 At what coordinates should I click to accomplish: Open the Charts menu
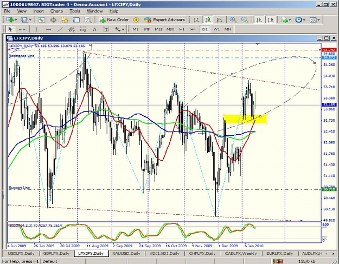(x=56, y=11)
